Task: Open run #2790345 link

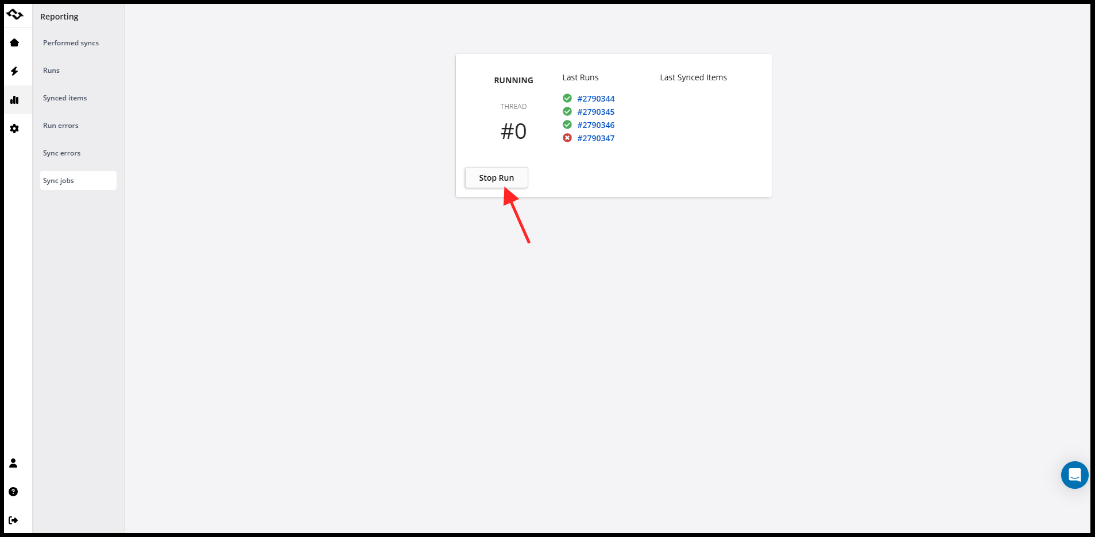Action: (595, 112)
